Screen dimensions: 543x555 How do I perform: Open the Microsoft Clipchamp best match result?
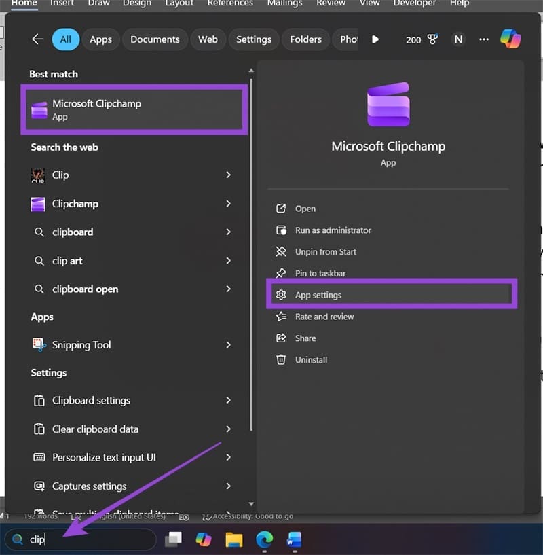coord(134,109)
